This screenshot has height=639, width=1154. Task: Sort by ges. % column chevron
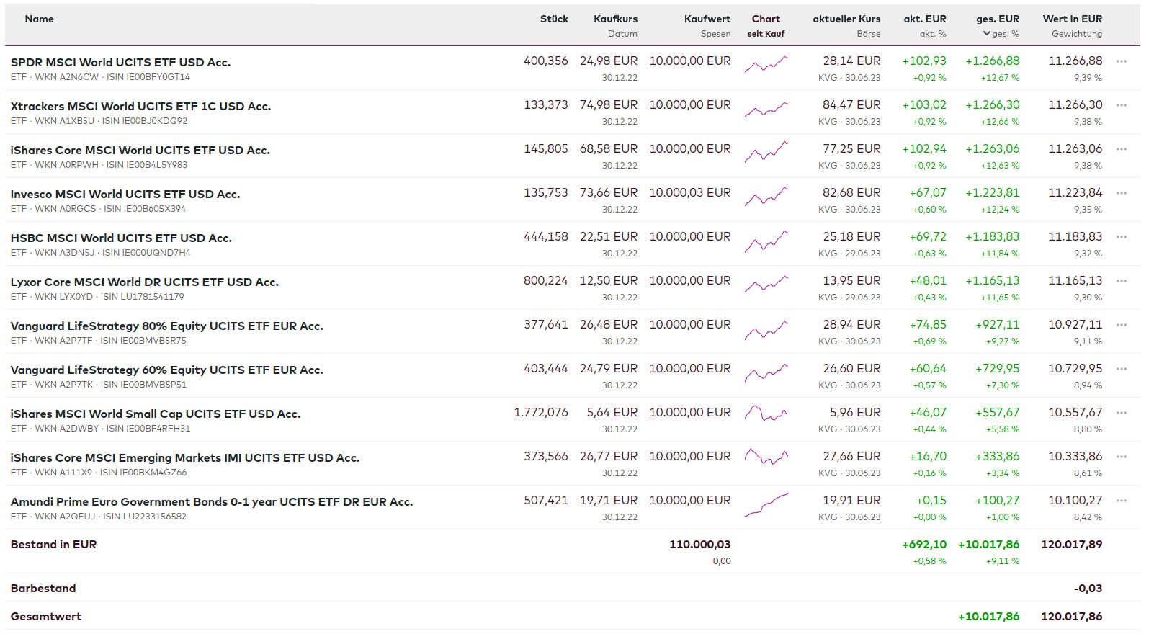[987, 34]
